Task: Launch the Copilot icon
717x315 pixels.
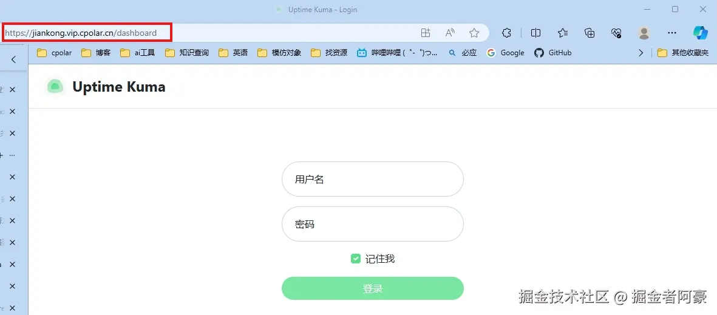Action: [700, 33]
